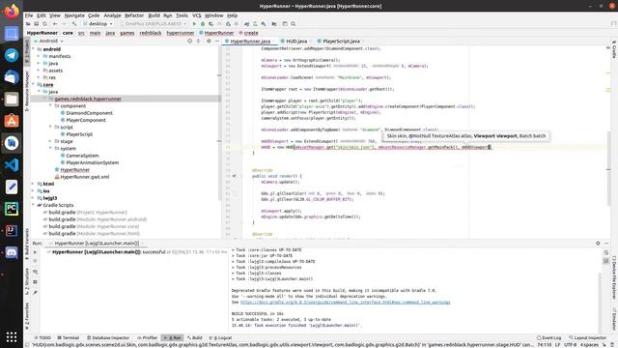This screenshot has width=618, height=348.
Task: Toggle the Resource Manager side tab
Action: coord(27,91)
